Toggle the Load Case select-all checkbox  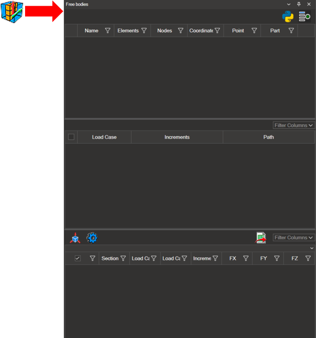pyautogui.click(x=71, y=137)
